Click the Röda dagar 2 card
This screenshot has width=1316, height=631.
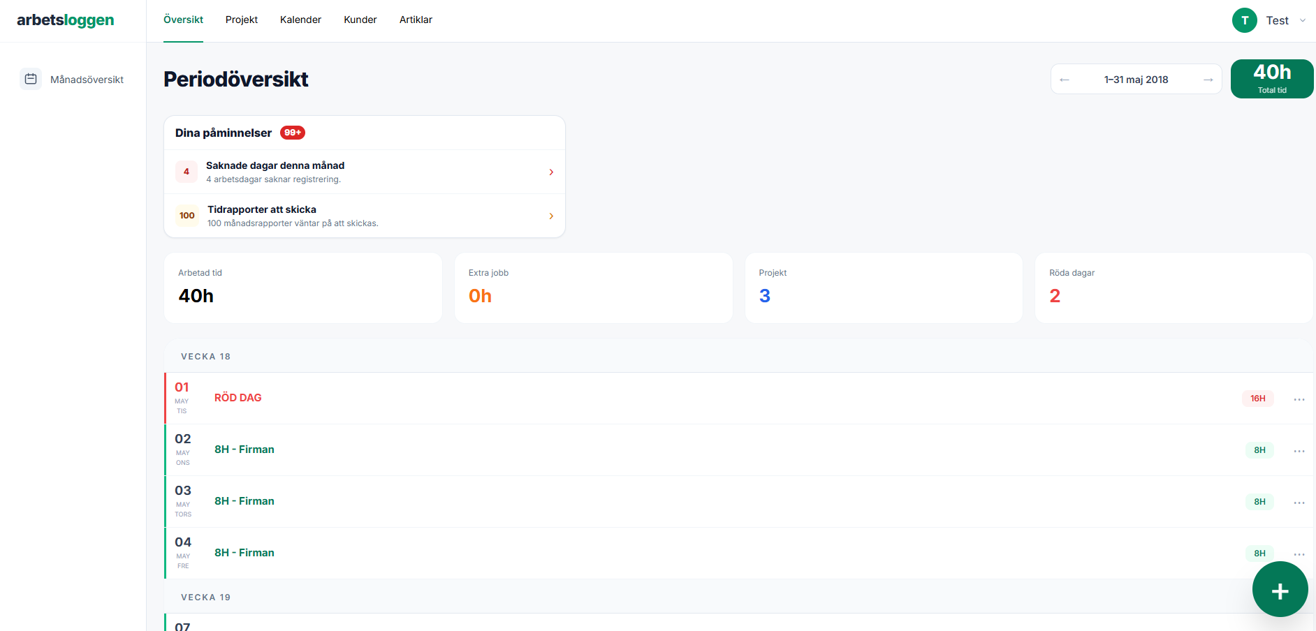click(x=1174, y=288)
